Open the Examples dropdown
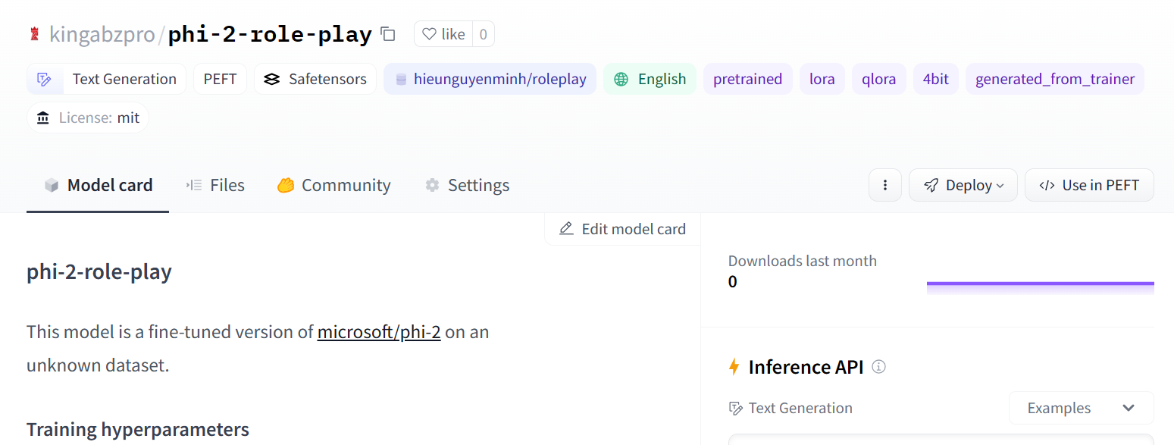This screenshot has width=1174, height=445. tap(1080, 408)
